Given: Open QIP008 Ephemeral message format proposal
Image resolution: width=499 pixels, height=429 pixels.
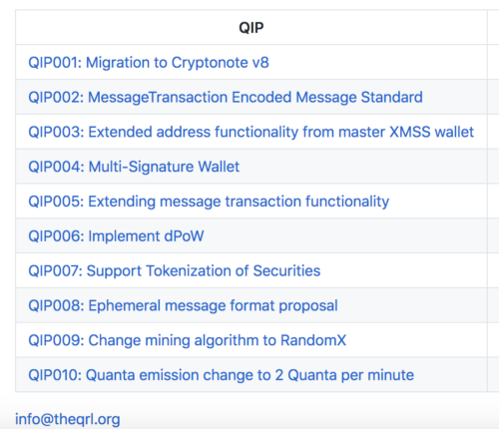Looking at the screenshot, I should point(183,305).
